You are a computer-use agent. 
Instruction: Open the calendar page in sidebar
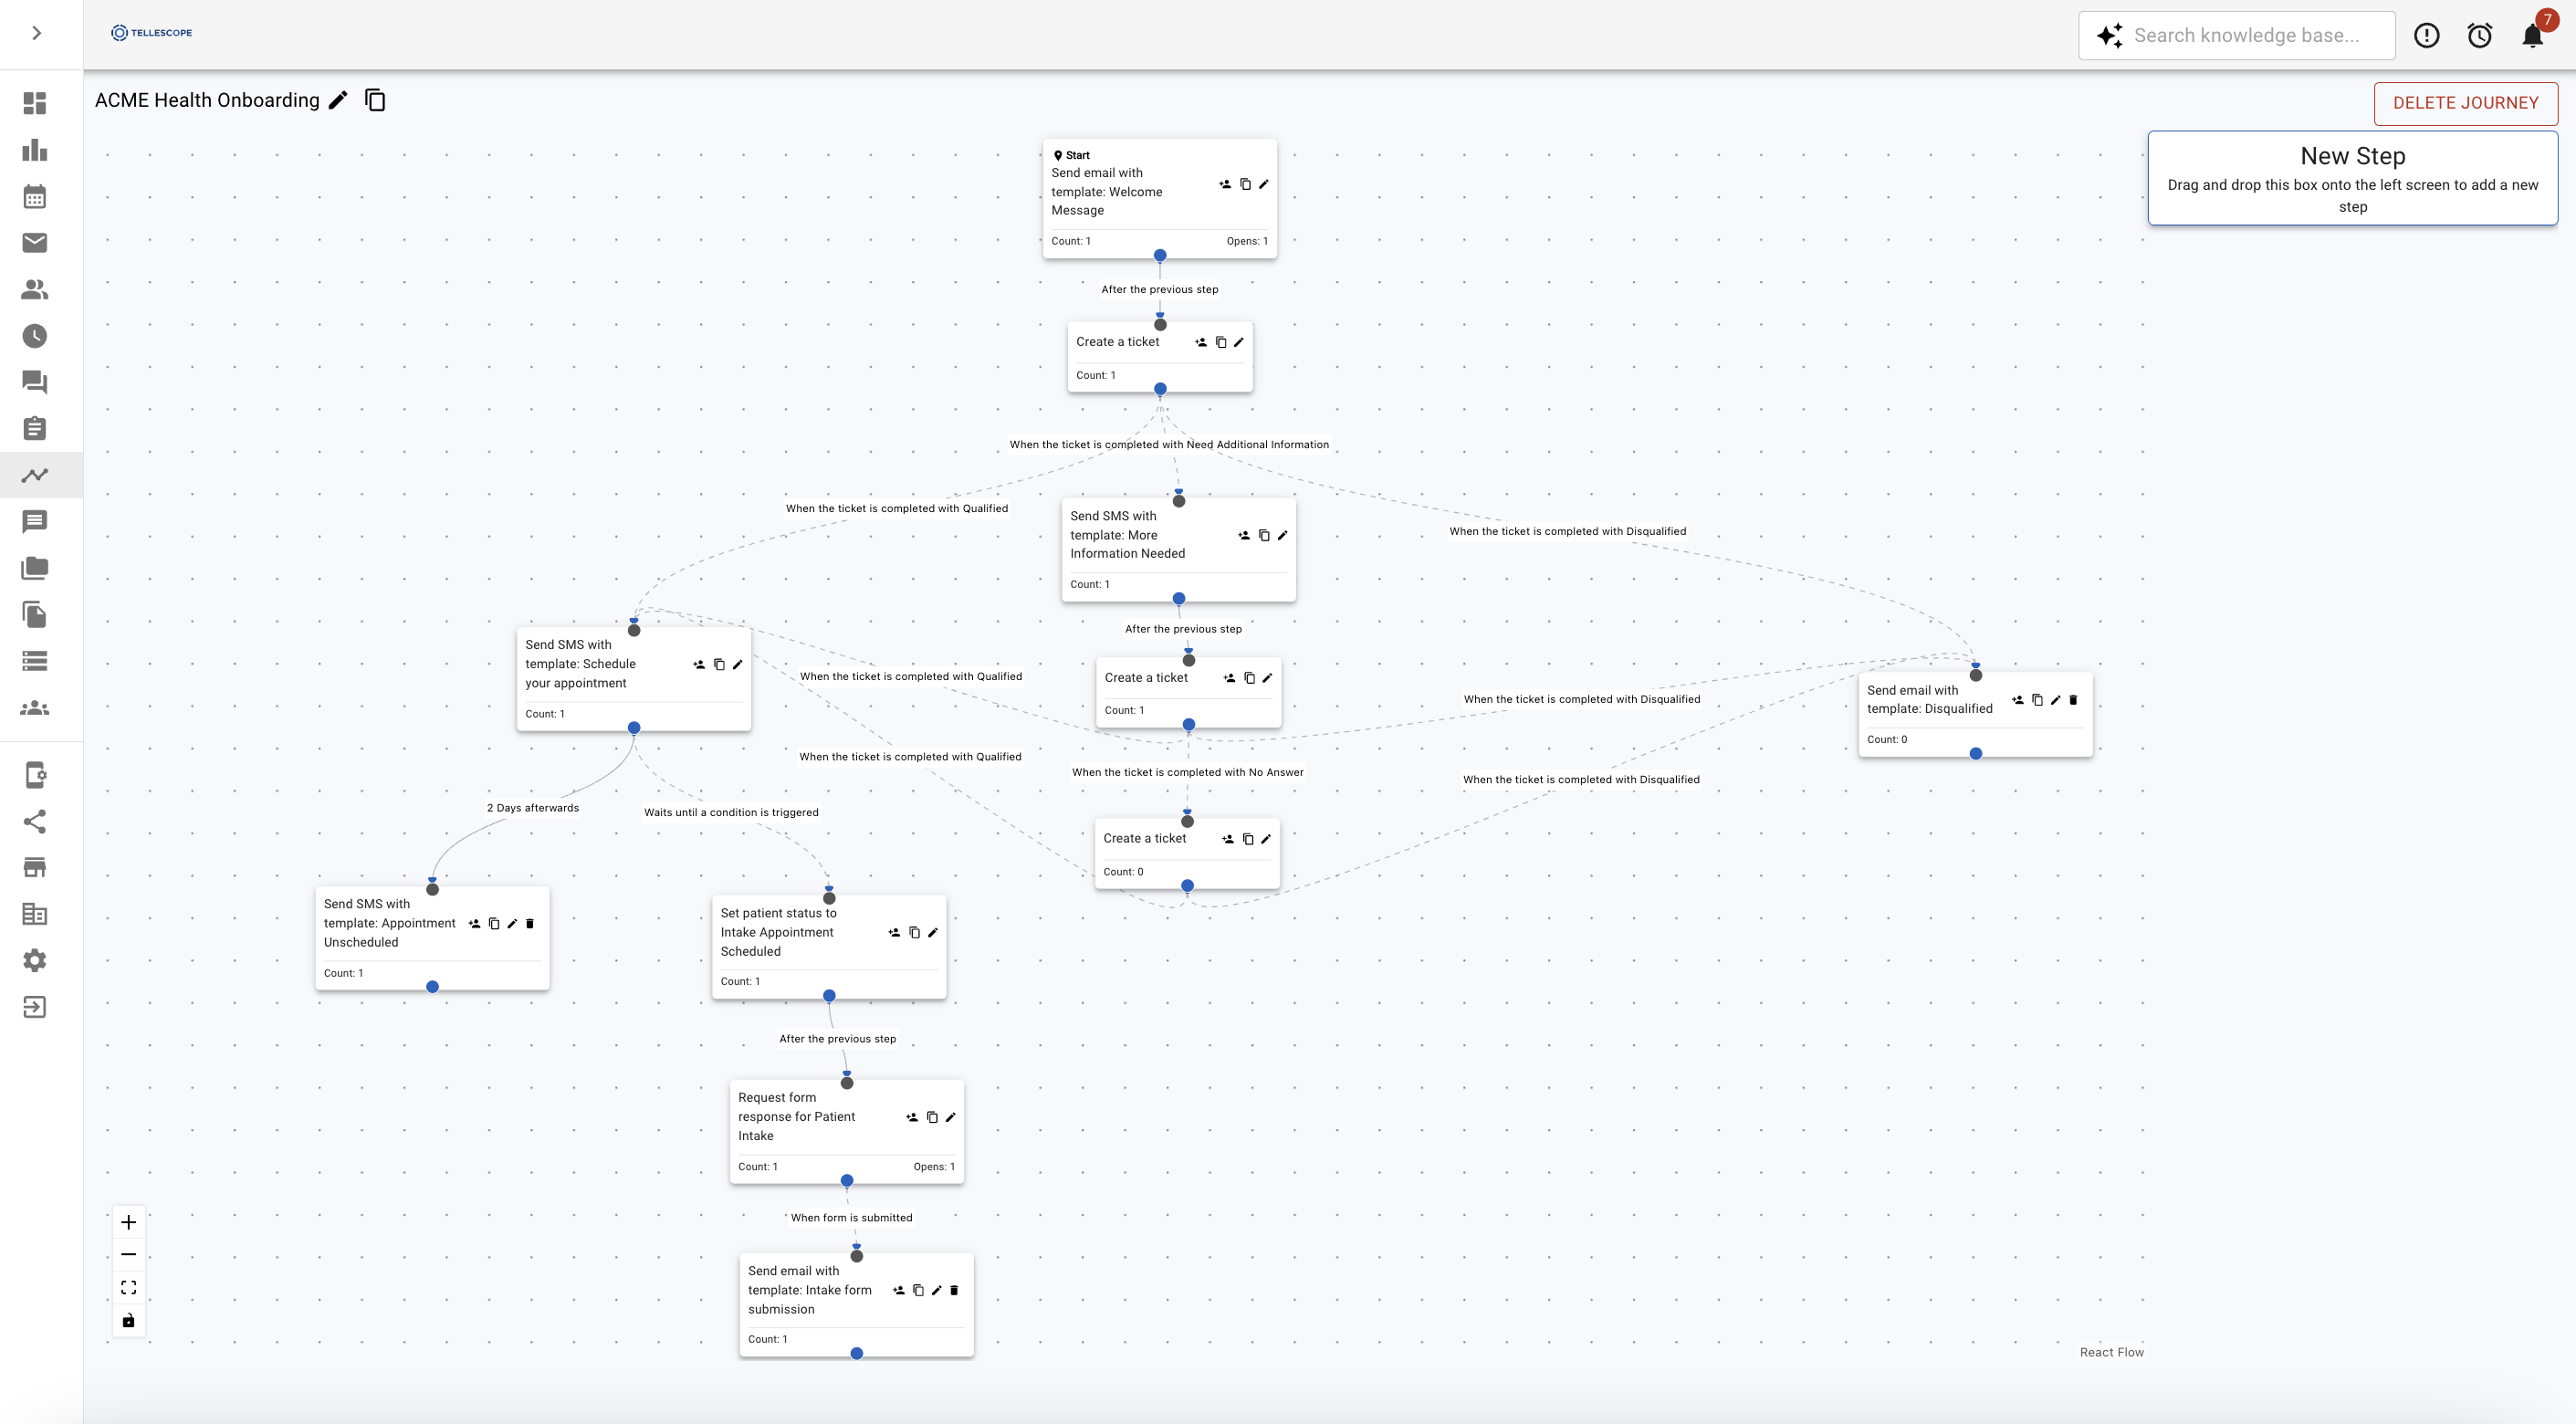click(35, 197)
